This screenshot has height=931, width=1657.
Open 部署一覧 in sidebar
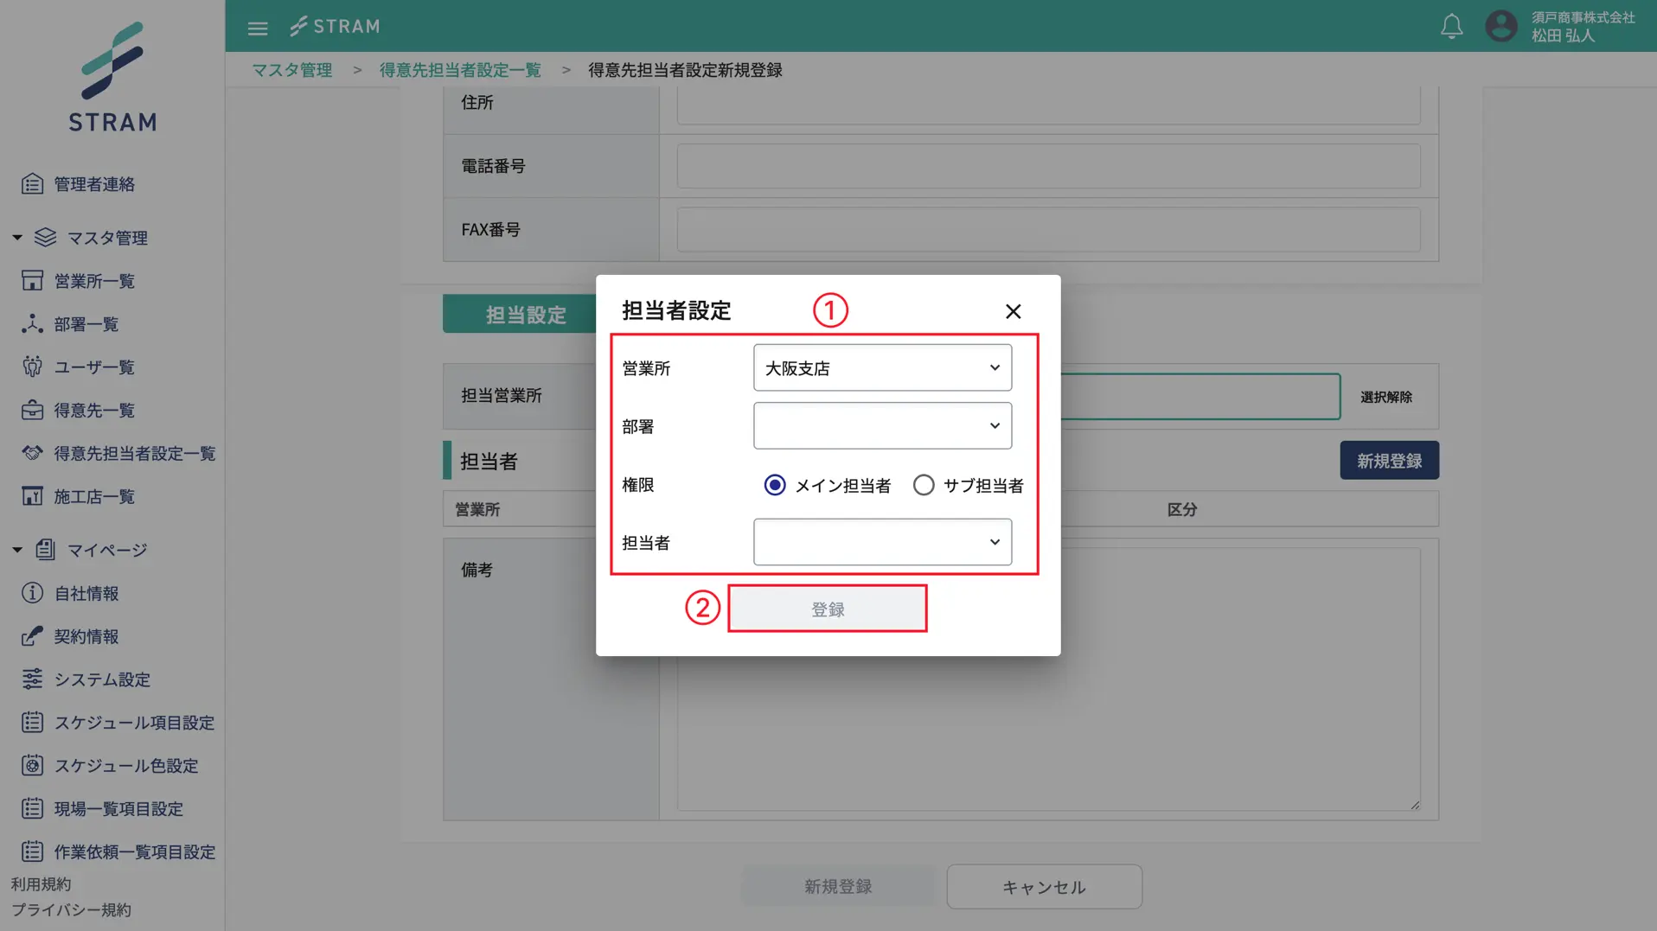[x=86, y=324]
